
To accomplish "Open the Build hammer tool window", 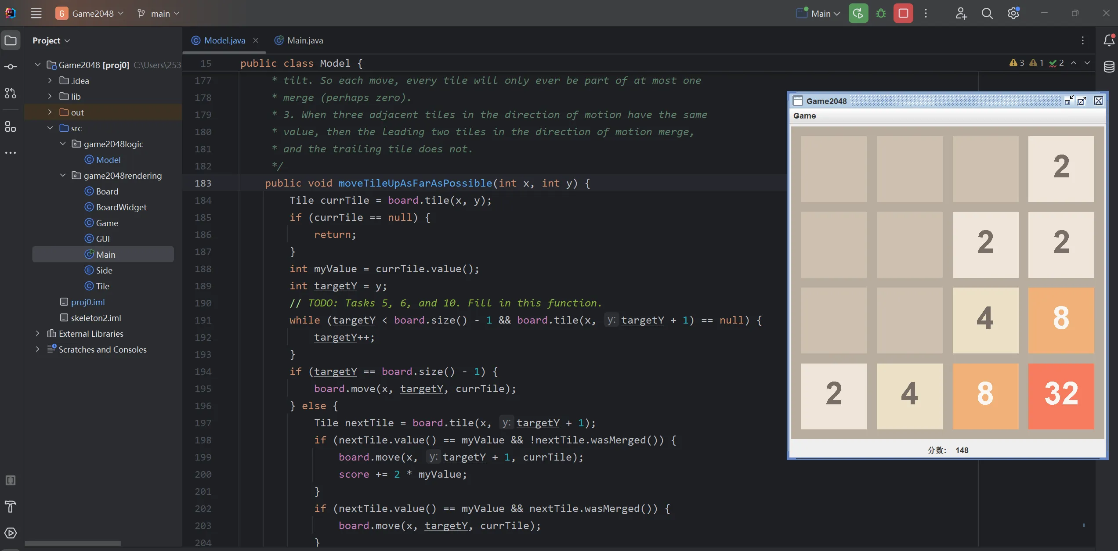I will pos(11,507).
